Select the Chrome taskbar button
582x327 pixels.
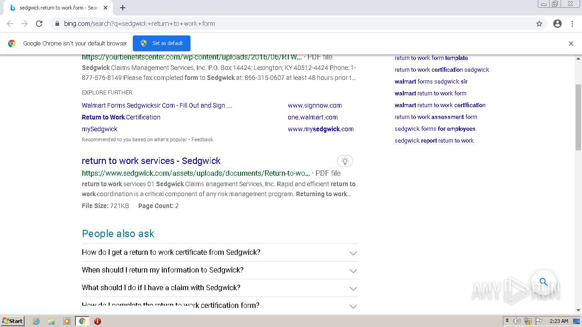[x=82, y=321]
